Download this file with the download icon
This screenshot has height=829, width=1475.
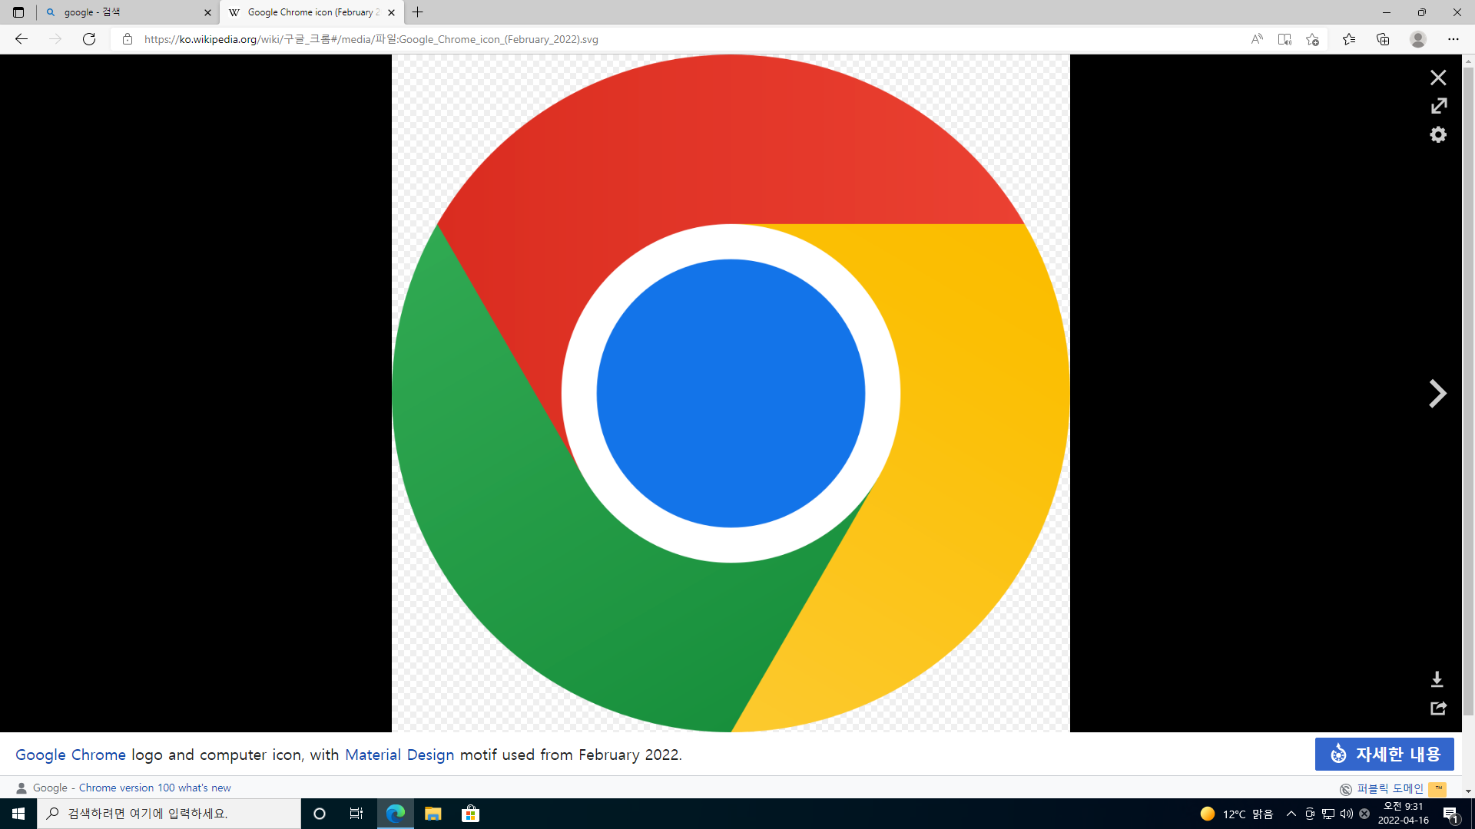click(x=1437, y=679)
